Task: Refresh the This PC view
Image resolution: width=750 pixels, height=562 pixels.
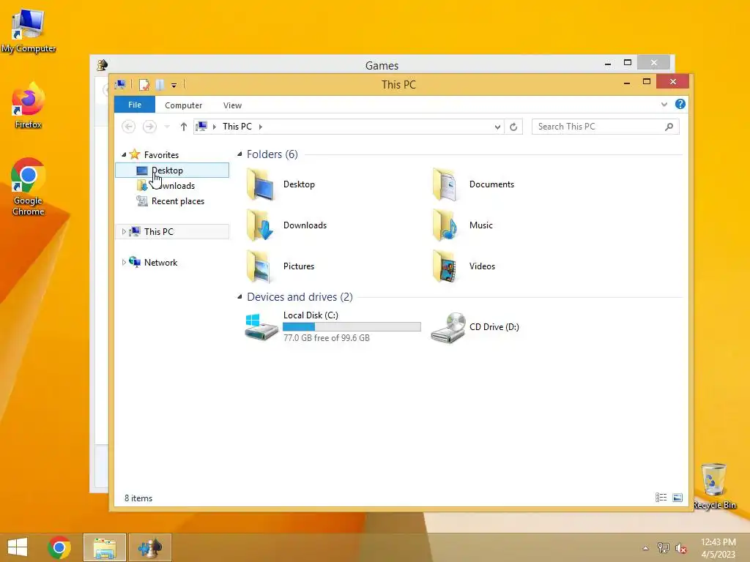Action: 513,127
